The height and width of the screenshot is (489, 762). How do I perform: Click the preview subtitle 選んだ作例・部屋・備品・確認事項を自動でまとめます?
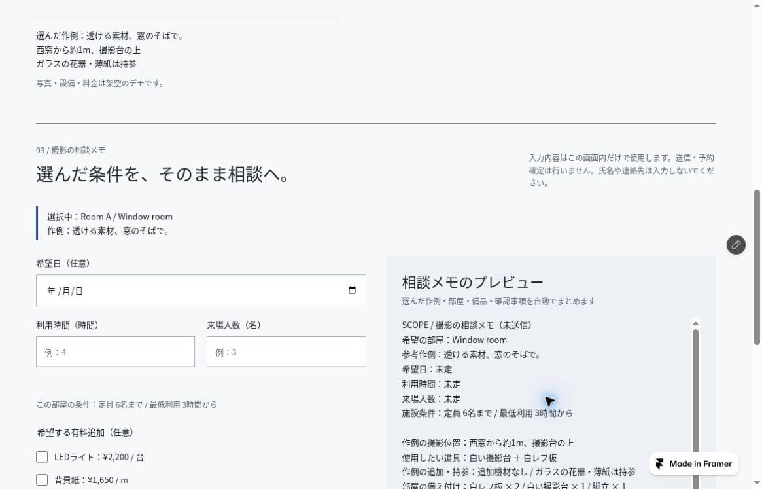pos(498,301)
